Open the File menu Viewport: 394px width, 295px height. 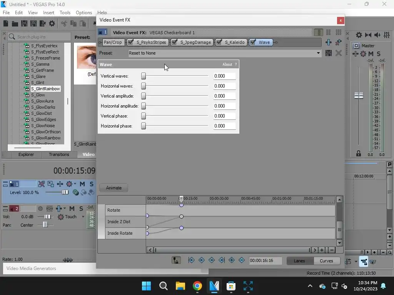pyautogui.click(x=6, y=13)
